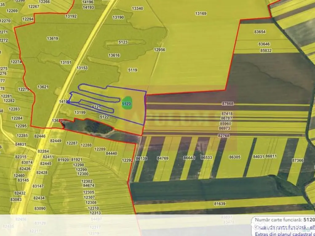Select parcel 13619 in the red boundary
Image resolution: width=315 pixels, height=236 pixels.
click(53, 38)
